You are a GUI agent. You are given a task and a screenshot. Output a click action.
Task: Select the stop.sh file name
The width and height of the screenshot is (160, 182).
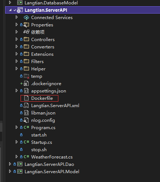[x=39, y=150]
